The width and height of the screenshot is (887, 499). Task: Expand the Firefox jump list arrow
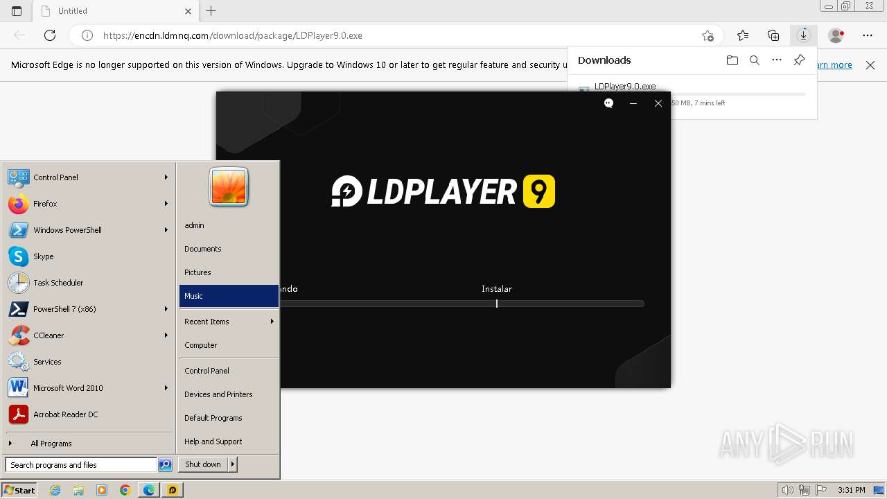click(x=166, y=204)
